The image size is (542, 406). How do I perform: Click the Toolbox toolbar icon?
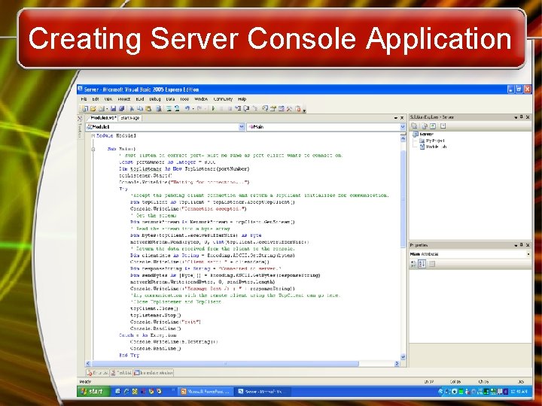pyautogui.click(x=289, y=109)
